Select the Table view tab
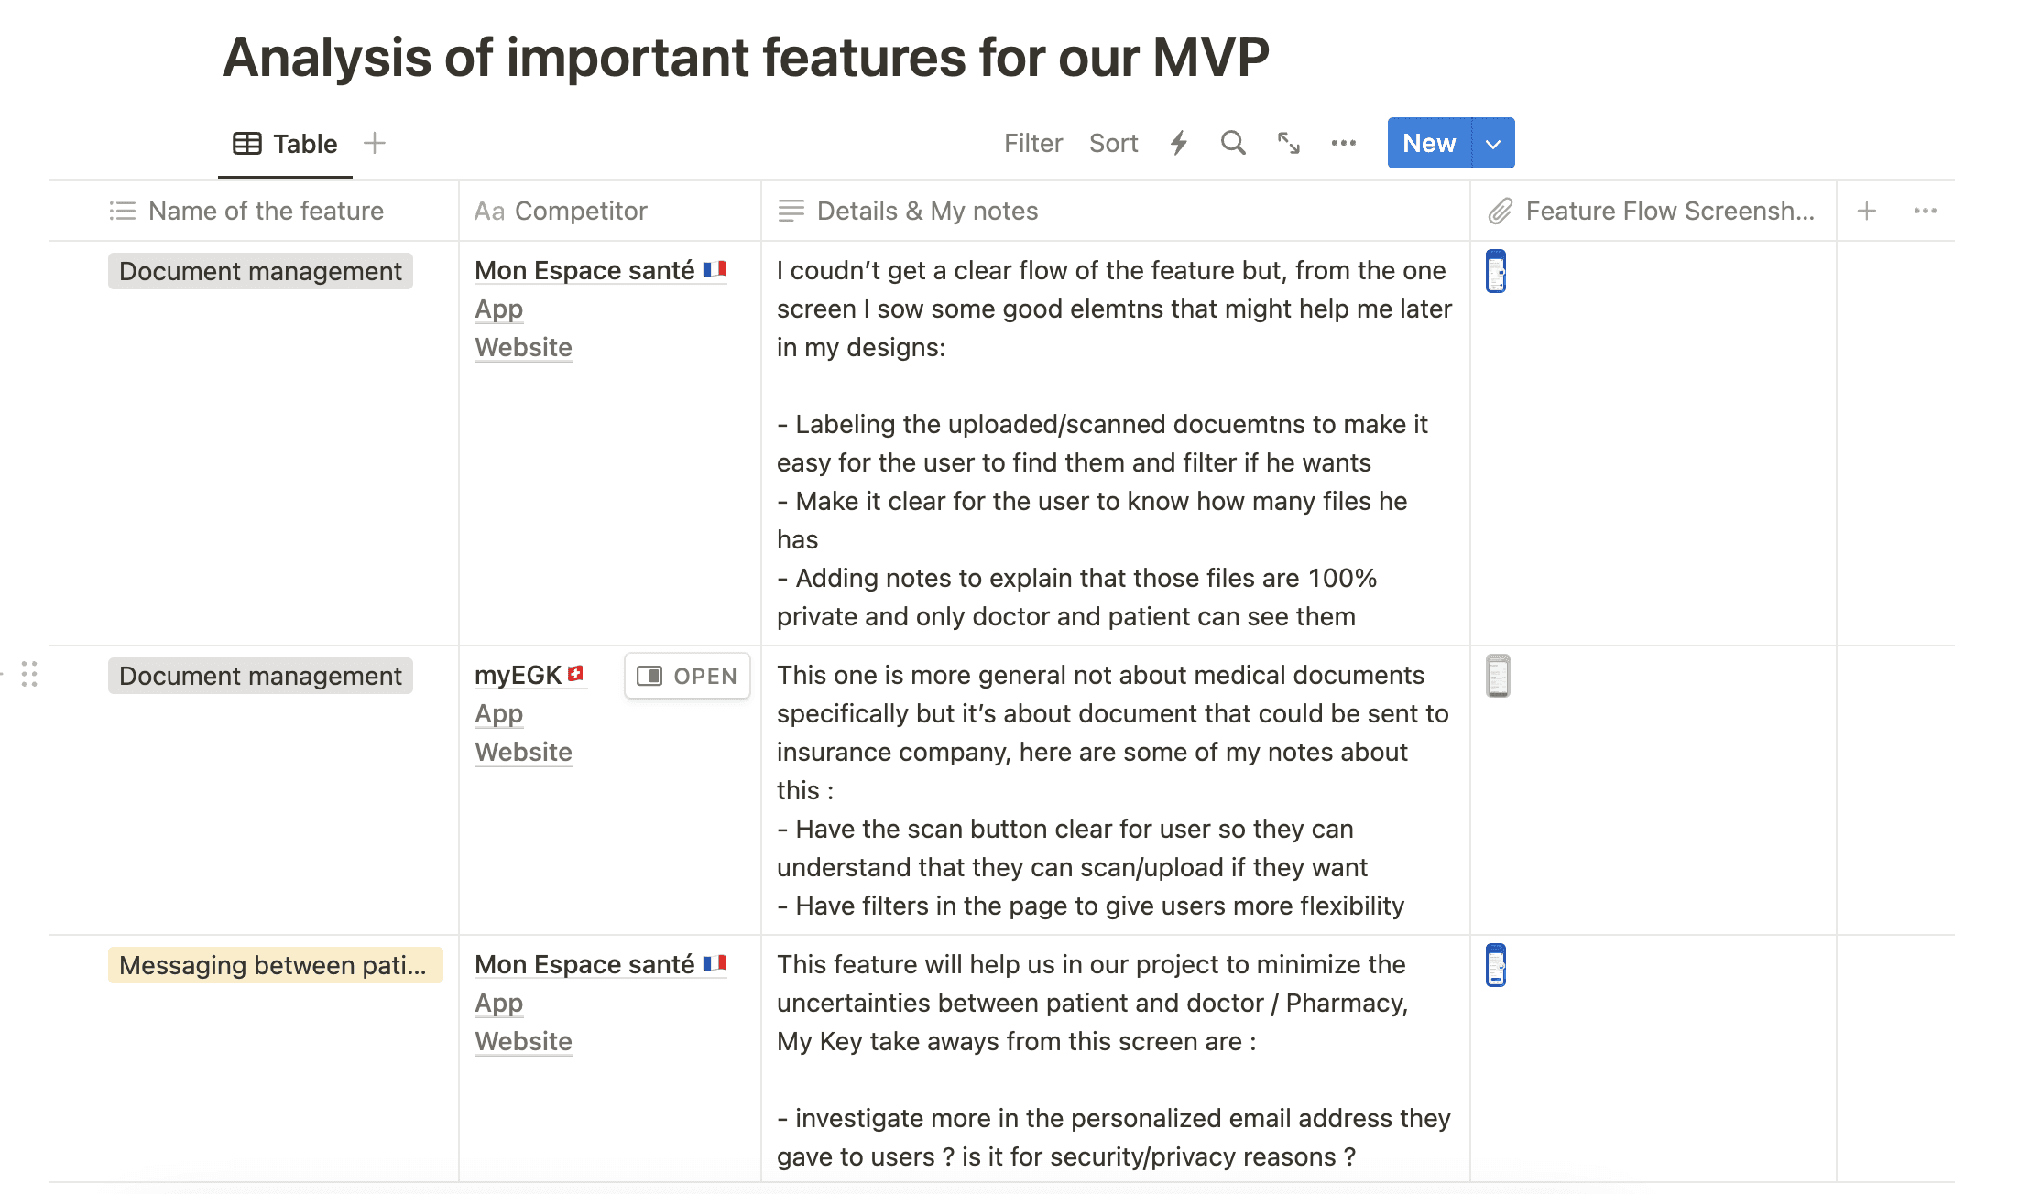2030x1194 pixels. point(286,144)
